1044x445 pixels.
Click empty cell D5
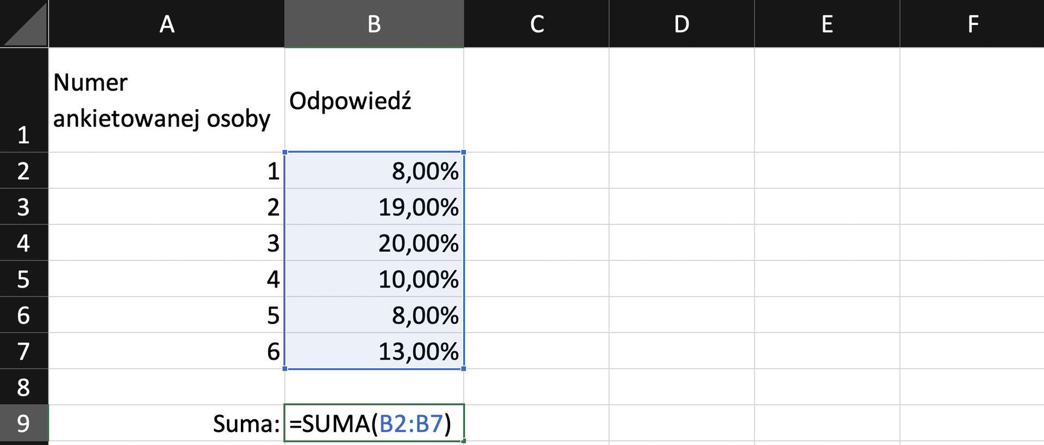[x=682, y=279]
